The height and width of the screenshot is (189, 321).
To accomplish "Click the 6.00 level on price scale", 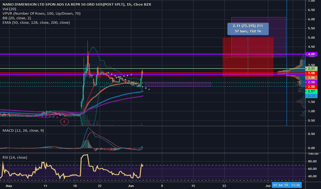I will coord(311,19).
